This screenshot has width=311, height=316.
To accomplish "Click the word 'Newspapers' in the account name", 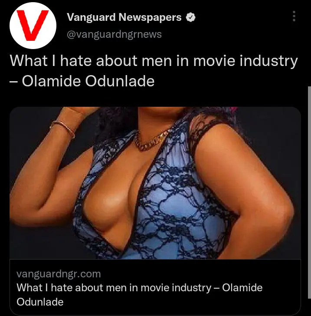I will (150, 17).
